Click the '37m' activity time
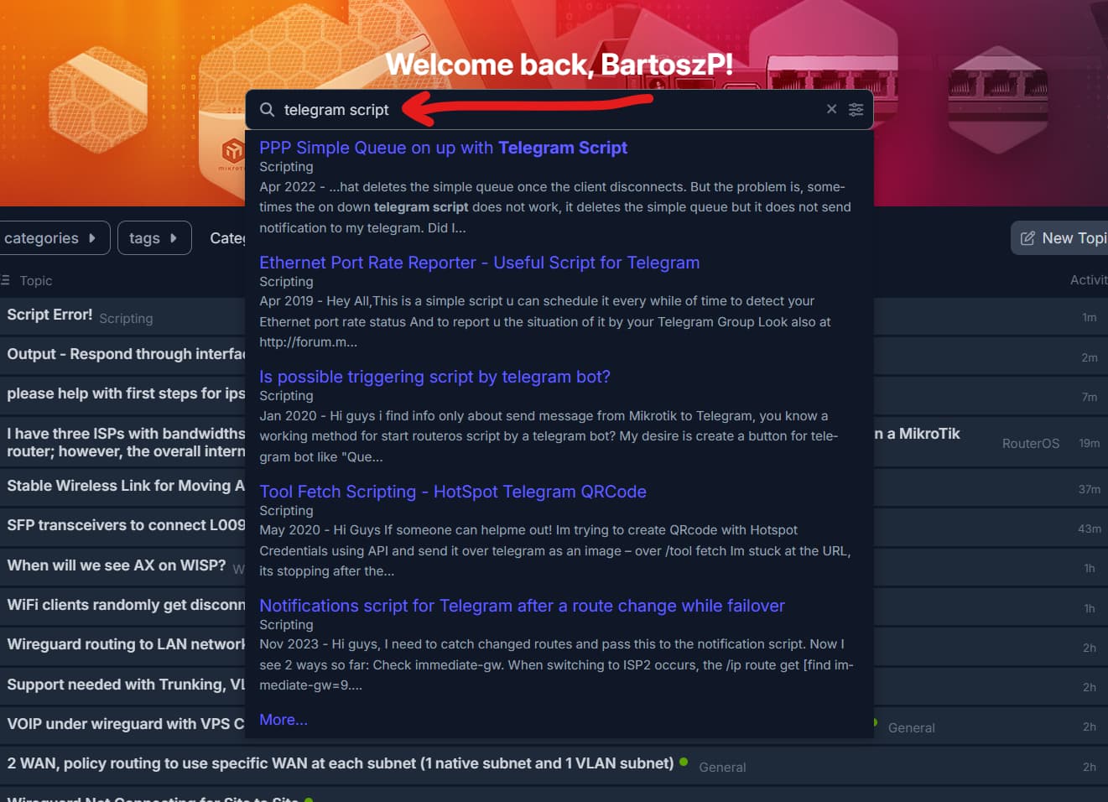Screen dimensions: 1108x802 pos(1090,489)
